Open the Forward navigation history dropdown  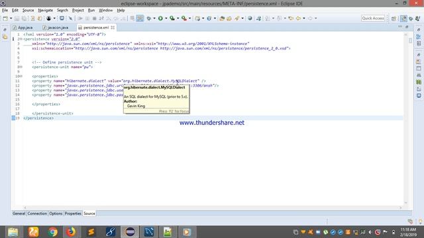pyautogui.click(x=315, y=19)
